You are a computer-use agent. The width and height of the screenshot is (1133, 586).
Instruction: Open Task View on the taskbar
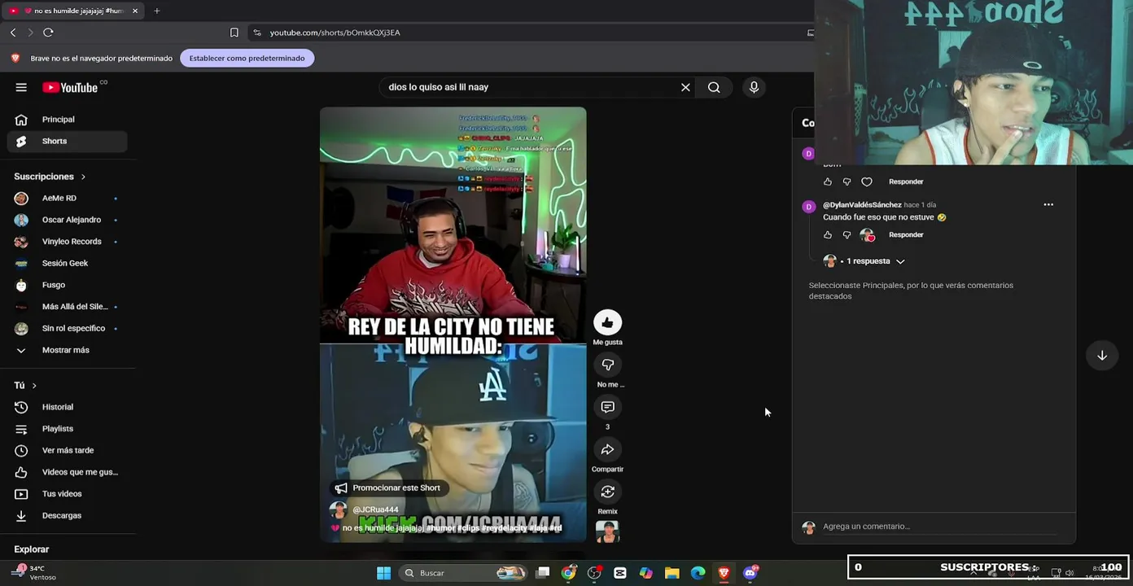(543, 573)
